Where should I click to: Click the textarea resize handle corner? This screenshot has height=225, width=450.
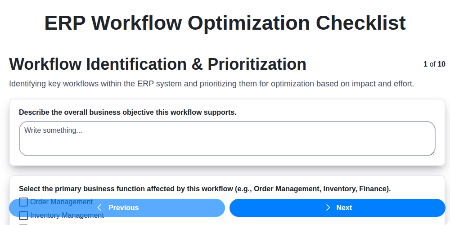point(432,153)
